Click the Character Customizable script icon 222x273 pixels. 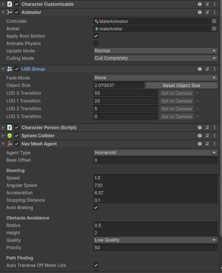(10, 4)
